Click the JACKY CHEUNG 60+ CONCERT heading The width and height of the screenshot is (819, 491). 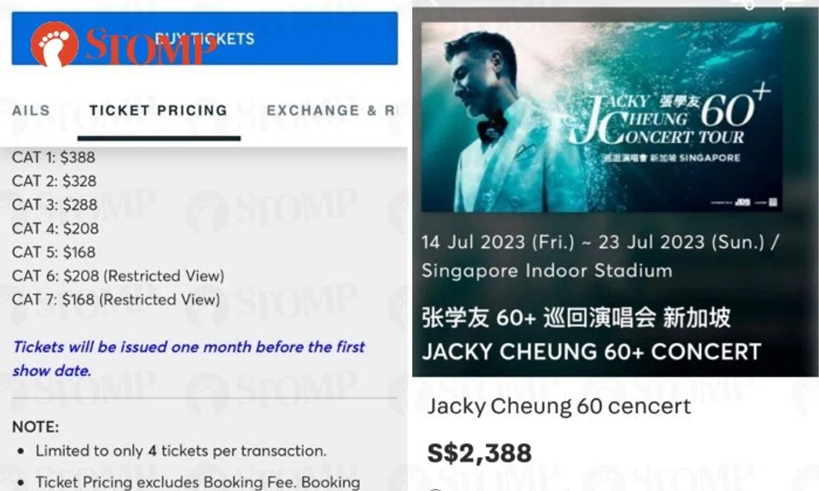(591, 352)
